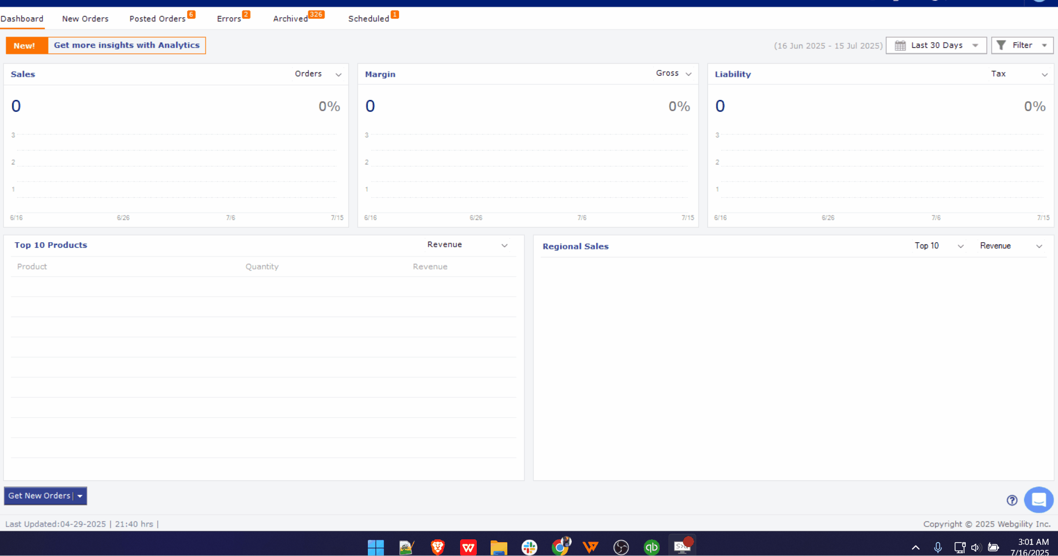Open the help question mark icon
This screenshot has width=1058, height=556.
click(x=1012, y=500)
